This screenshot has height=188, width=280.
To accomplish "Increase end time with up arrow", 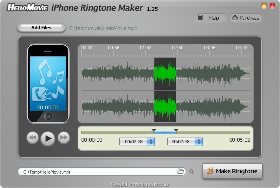I will click(x=199, y=140).
